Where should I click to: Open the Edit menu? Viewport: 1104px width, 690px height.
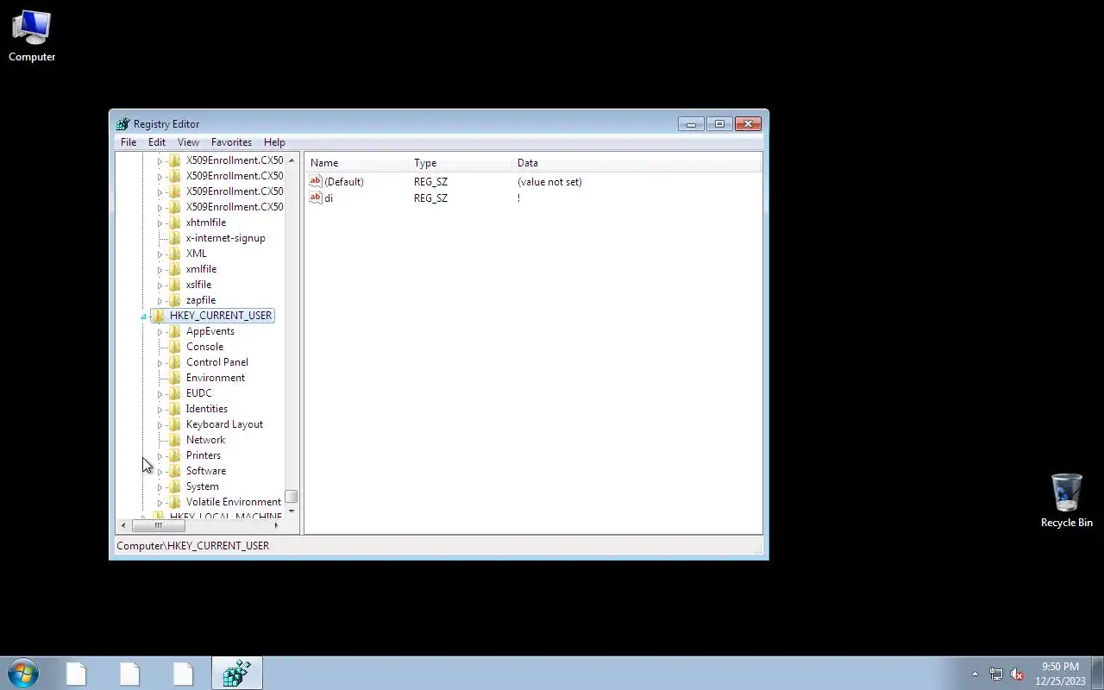(x=156, y=142)
